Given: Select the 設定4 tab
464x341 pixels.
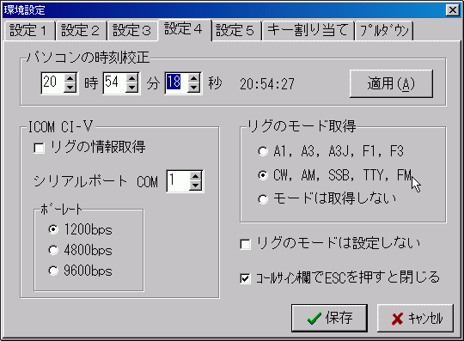Looking at the screenshot, I should (184, 29).
